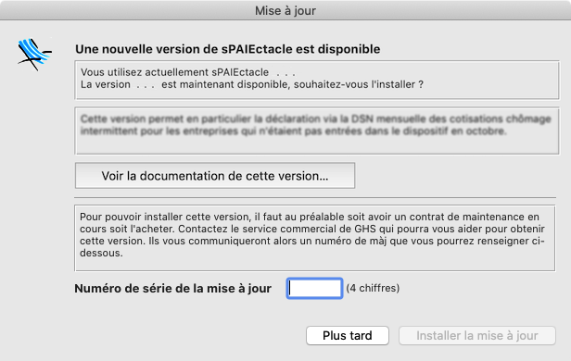Click the heading about new sPAIEctacle version

click(x=228, y=49)
